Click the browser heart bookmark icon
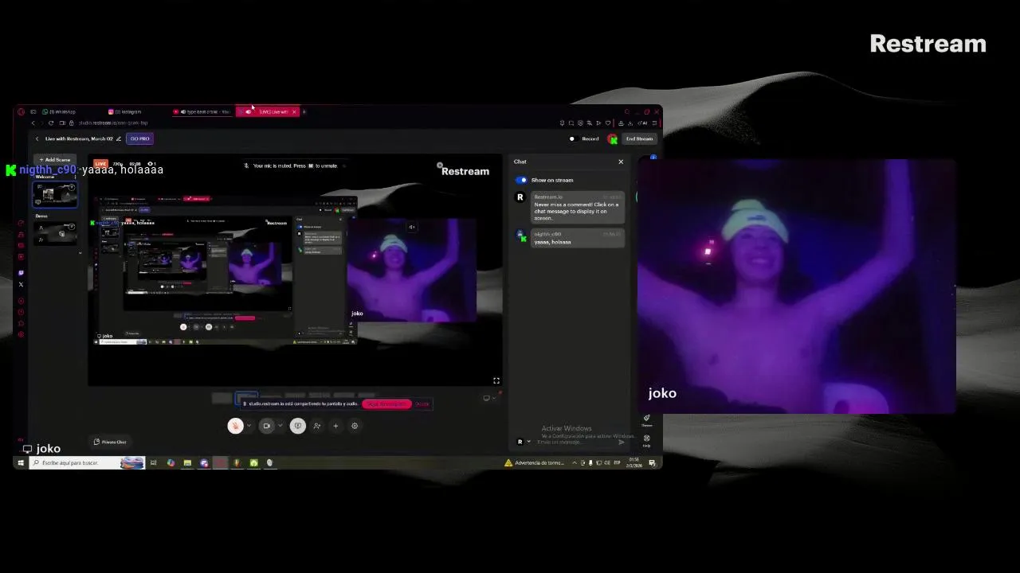 [x=608, y=123]
